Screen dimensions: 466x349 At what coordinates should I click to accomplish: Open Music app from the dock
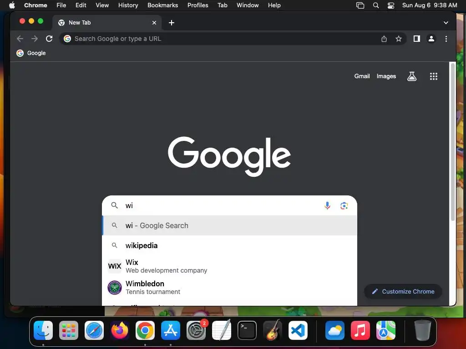(x=360, y=330)
